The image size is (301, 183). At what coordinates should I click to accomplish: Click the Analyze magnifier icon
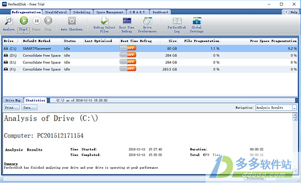coord(9,21)
